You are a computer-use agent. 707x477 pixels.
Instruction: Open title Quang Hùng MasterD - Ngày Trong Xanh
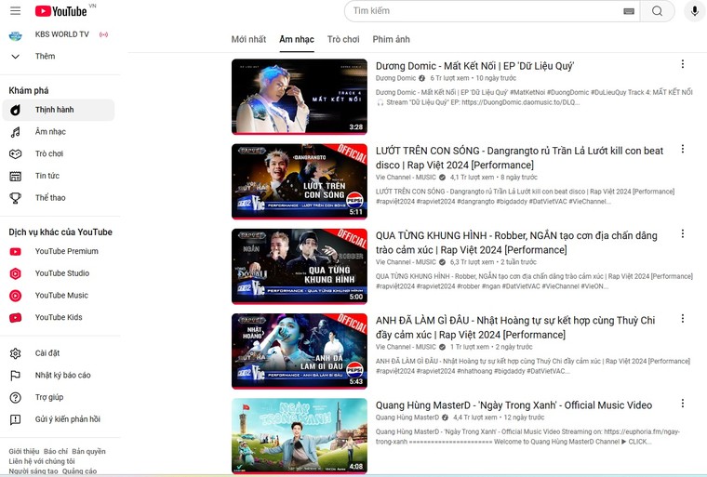514,405
